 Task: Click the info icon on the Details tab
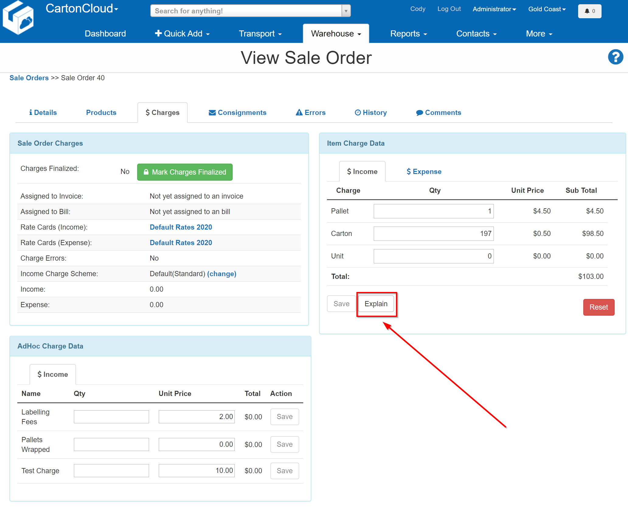point(31,112)
